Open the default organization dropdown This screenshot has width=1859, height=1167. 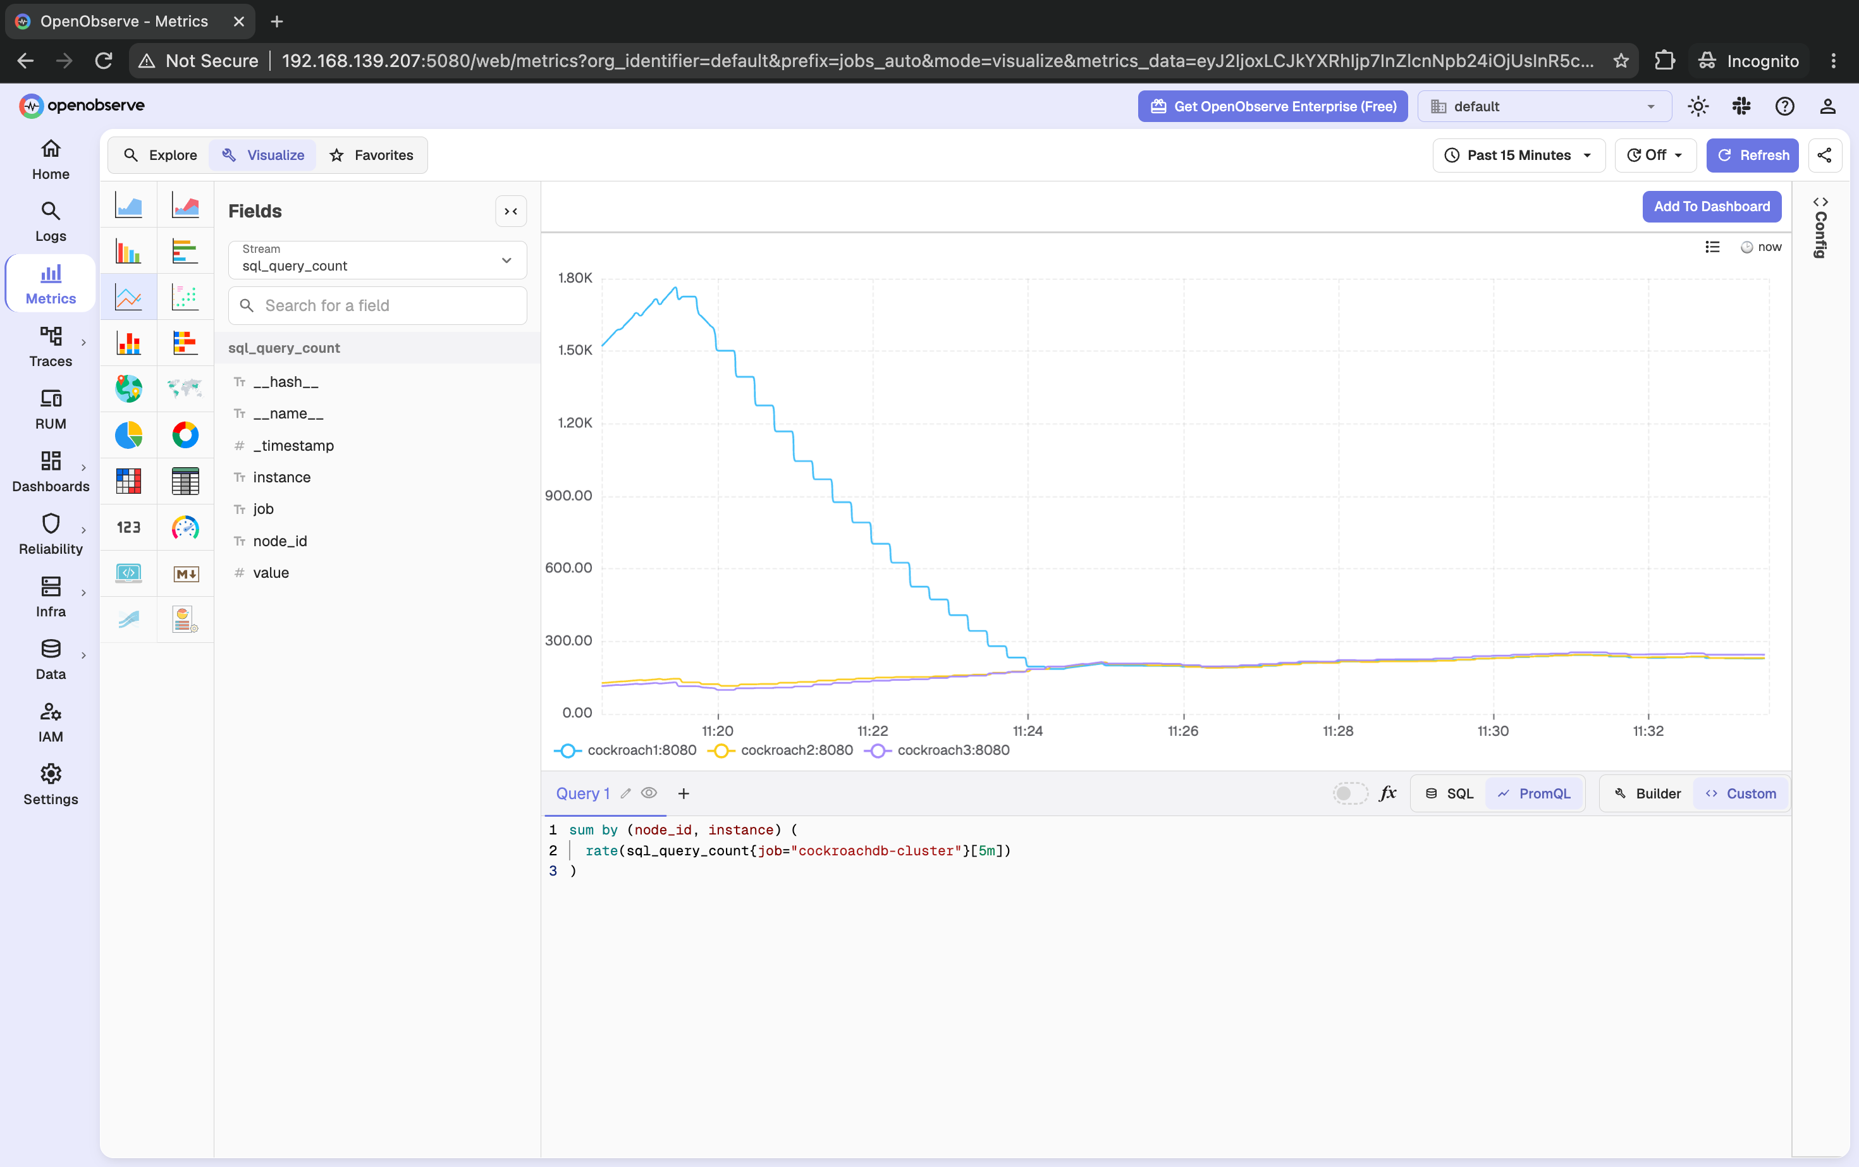tap(1544, 106)
